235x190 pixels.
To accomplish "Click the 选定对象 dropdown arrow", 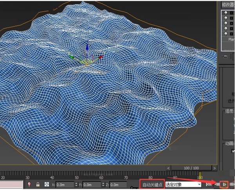I will pos(199,184).
